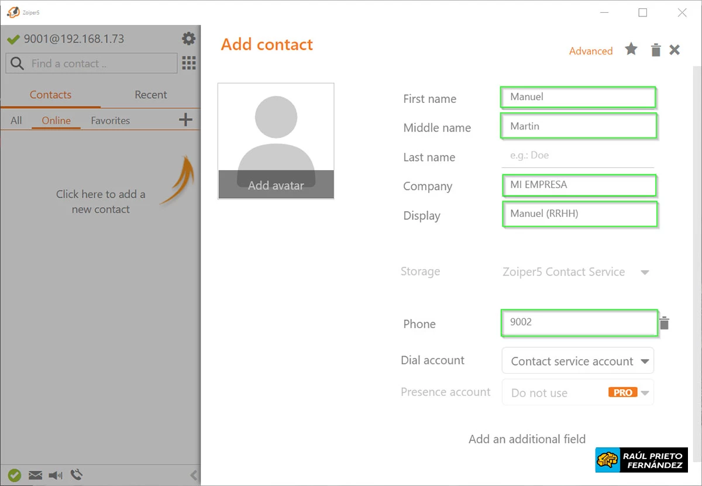Open the dial pad grid icon
Image resolution: width=702 pixels, height=486 pixels.
click(188, 63)
